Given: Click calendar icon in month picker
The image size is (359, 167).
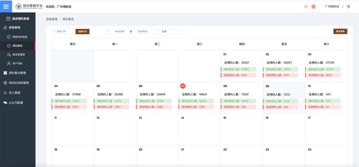Looking at the screenshot, I should pyautogui.click(x=55, y=31).
